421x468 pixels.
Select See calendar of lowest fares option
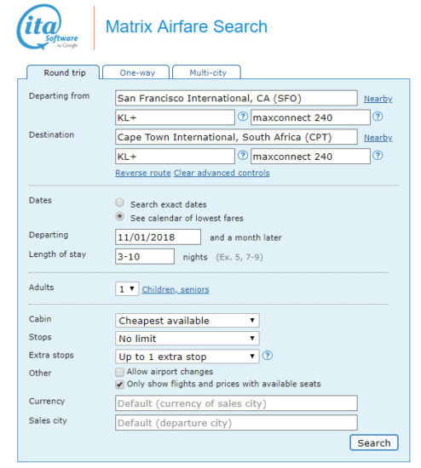click(119, 216)
